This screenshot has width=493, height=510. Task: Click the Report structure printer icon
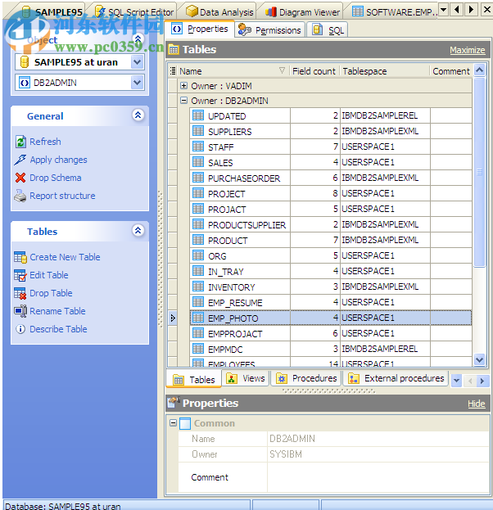click(20, 196)
